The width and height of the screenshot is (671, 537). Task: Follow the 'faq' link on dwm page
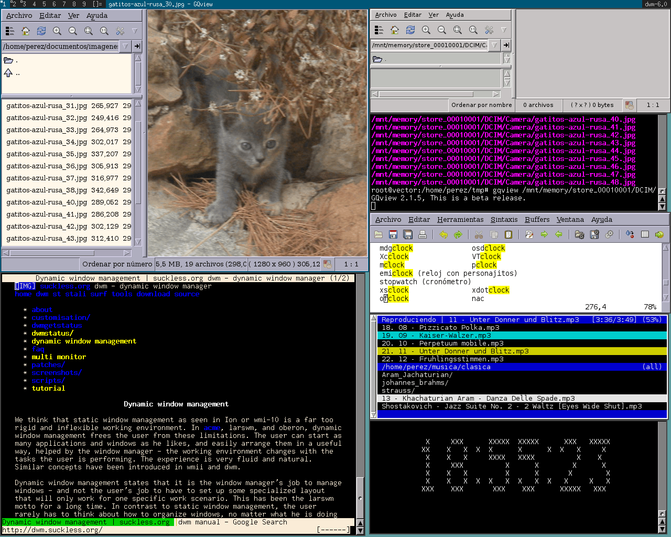(38, 349)
